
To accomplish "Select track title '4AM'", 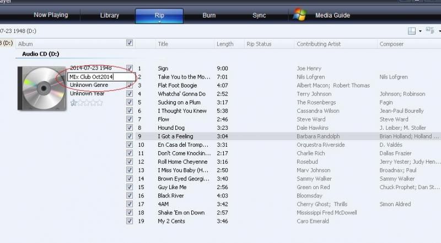I will click(163, 204).
